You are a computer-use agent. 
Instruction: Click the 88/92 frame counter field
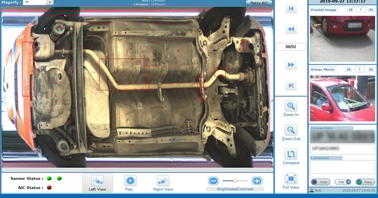[x=291, y=47]
